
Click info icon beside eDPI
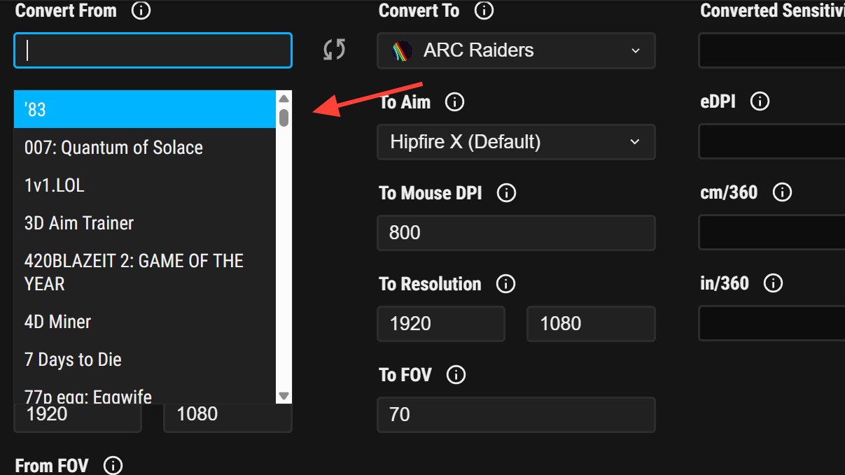[760, 101]
